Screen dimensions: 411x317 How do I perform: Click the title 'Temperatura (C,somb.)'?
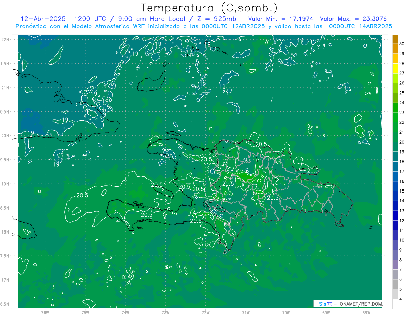[209, 8]
